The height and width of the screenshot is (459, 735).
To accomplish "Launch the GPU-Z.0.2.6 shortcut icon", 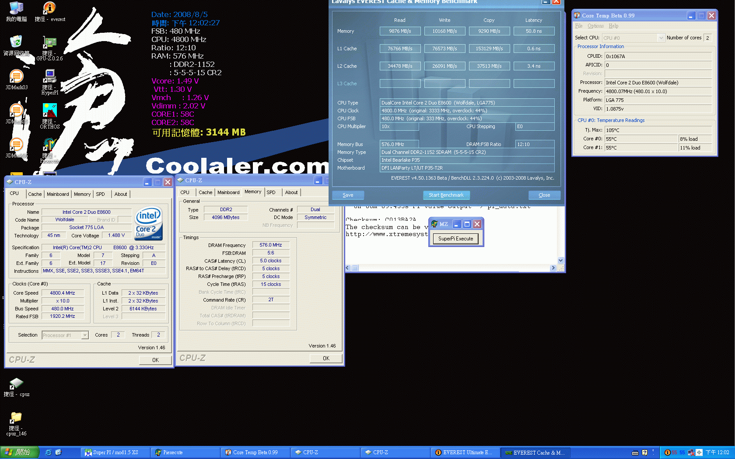I will tap(49, 48).
